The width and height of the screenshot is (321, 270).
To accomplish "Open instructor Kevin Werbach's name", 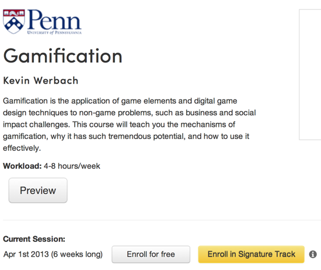I will pyautogui.click(x=41, y=81).
